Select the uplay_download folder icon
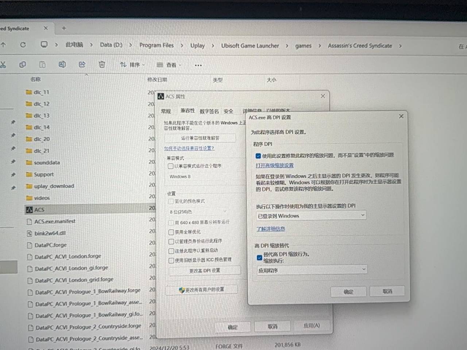This screenshot has width=467, height=350. point(29,186)
